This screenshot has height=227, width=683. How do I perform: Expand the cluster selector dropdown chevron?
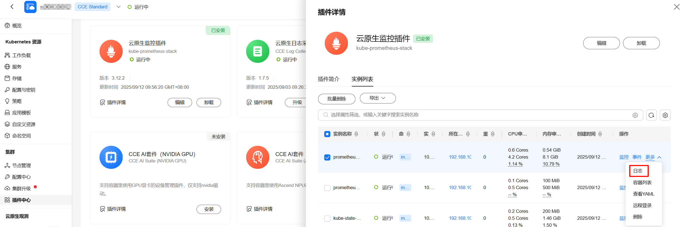[118, 7]
